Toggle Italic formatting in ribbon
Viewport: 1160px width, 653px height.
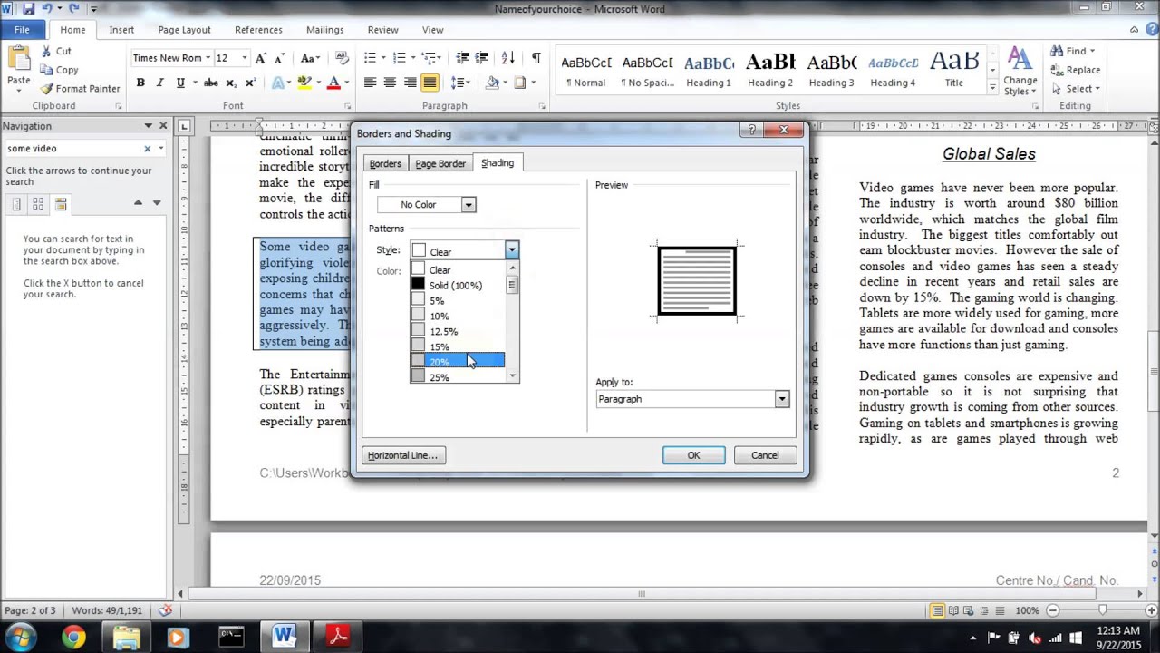160,83
